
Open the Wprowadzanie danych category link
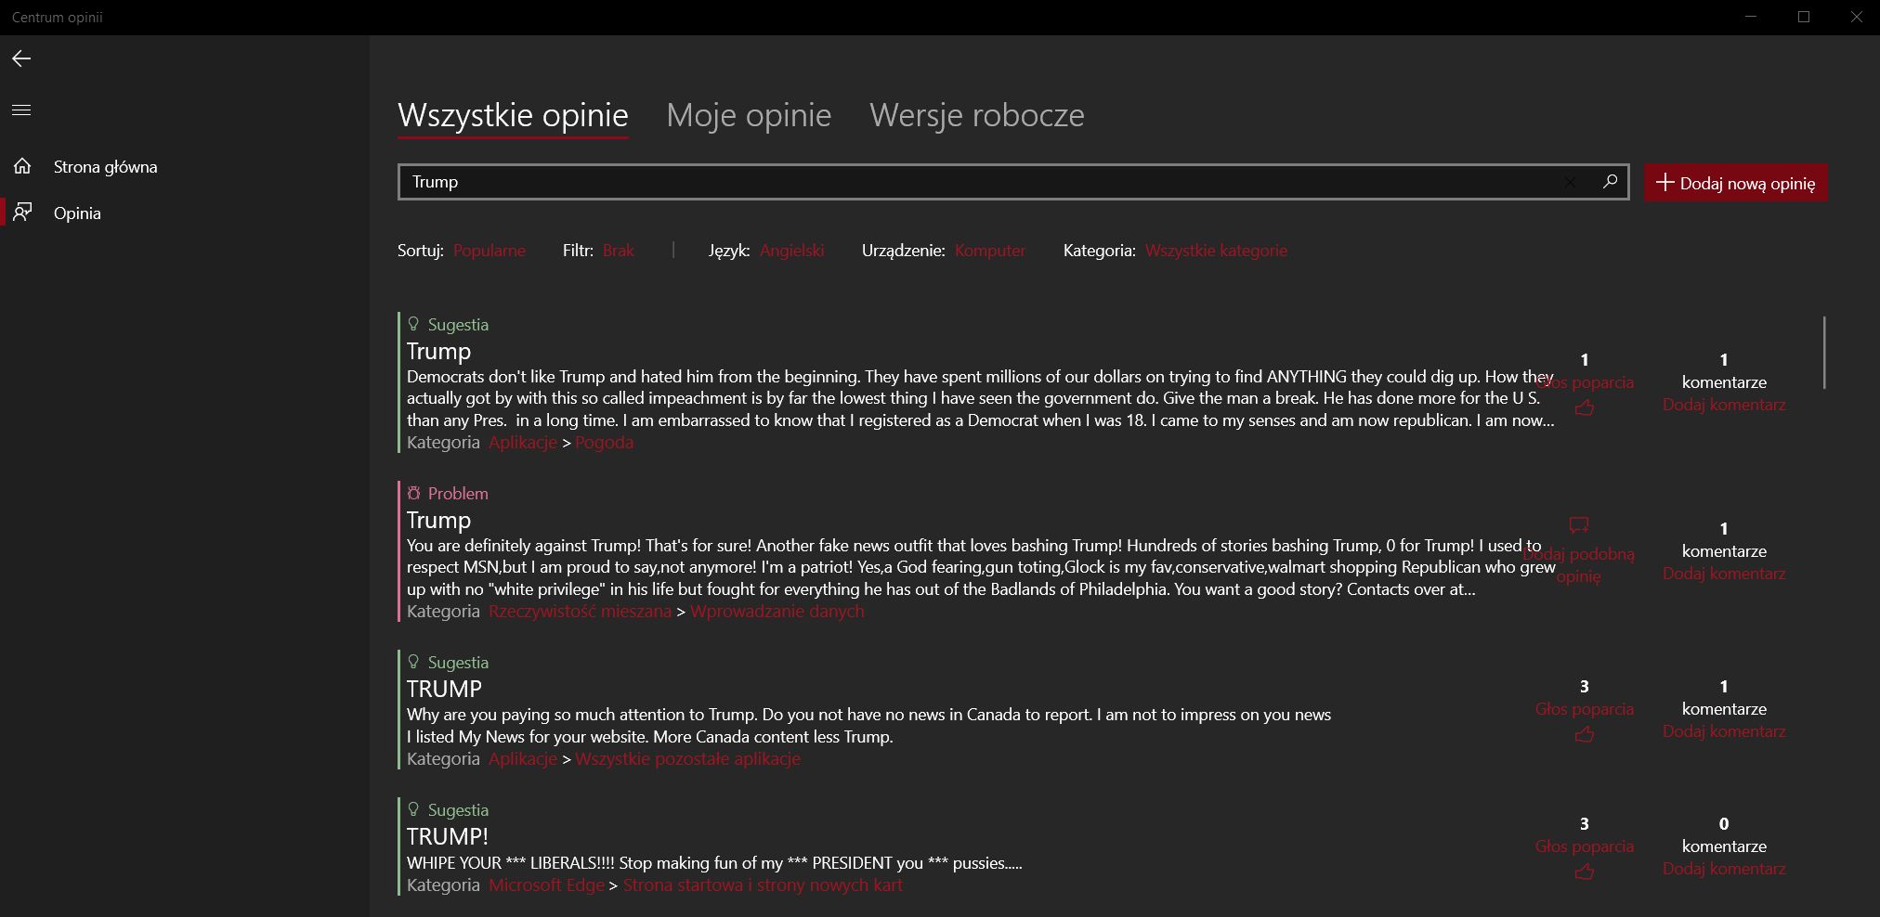(777, 612)
